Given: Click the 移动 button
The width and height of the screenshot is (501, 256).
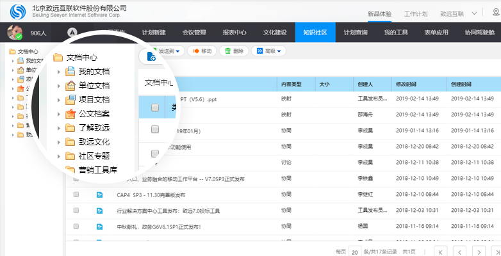Looking at the screenshot, I should click(202, 51).
